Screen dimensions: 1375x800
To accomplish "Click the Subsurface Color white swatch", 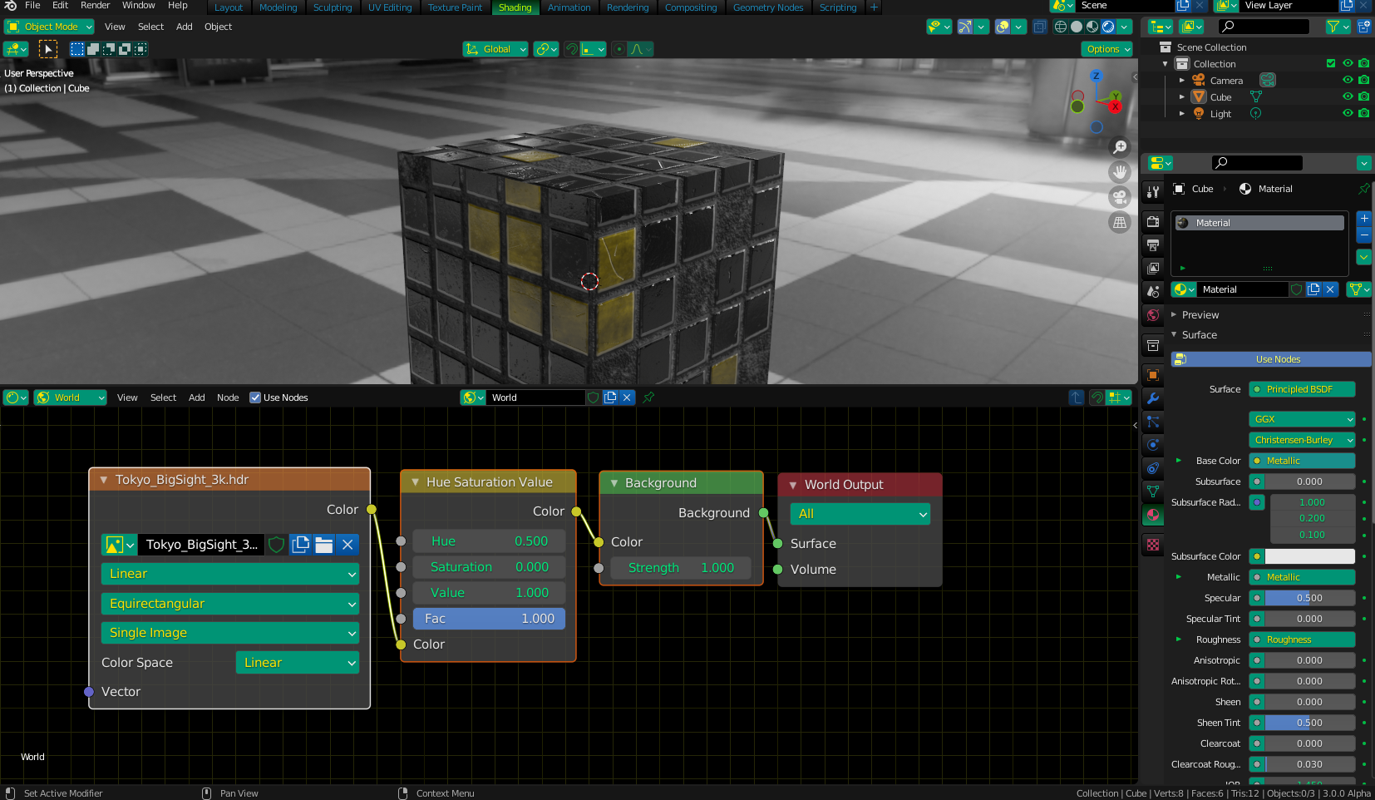I will pyautogui.click(x=1310, y=556).
